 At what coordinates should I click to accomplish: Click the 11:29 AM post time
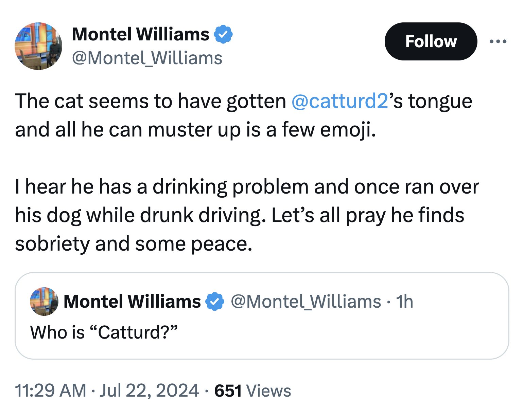pos(51,390)
